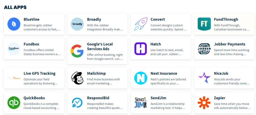Screen dimensions: 256x115
Task: Open the green QuickBooks qb icon
Action: [14, 103]
